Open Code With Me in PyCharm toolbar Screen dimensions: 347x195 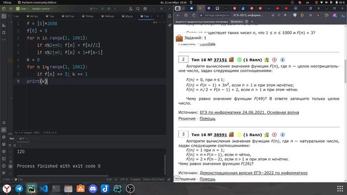[131, 9]
